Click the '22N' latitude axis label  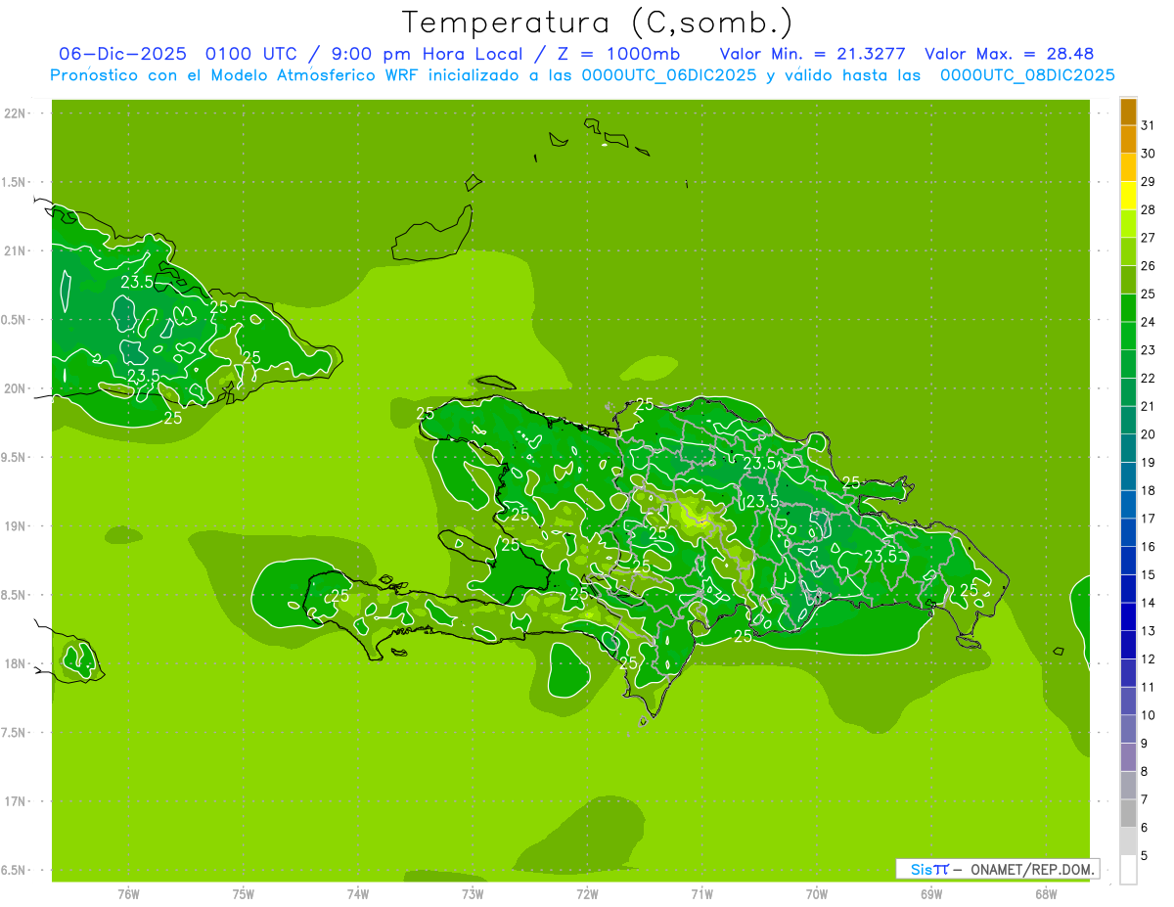[x=15, y=113]
